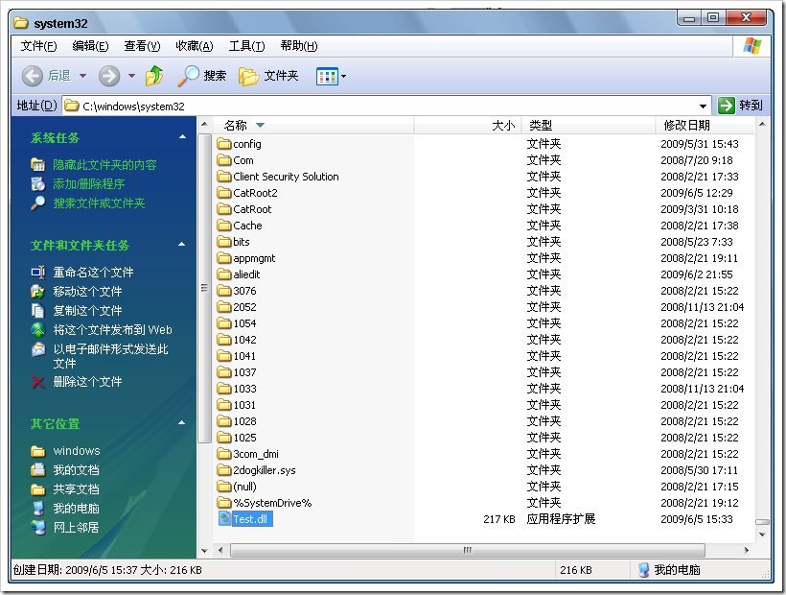
Task: Click the publish to Web globe icon
Action: pyautogui.click(x=38, y=329)
